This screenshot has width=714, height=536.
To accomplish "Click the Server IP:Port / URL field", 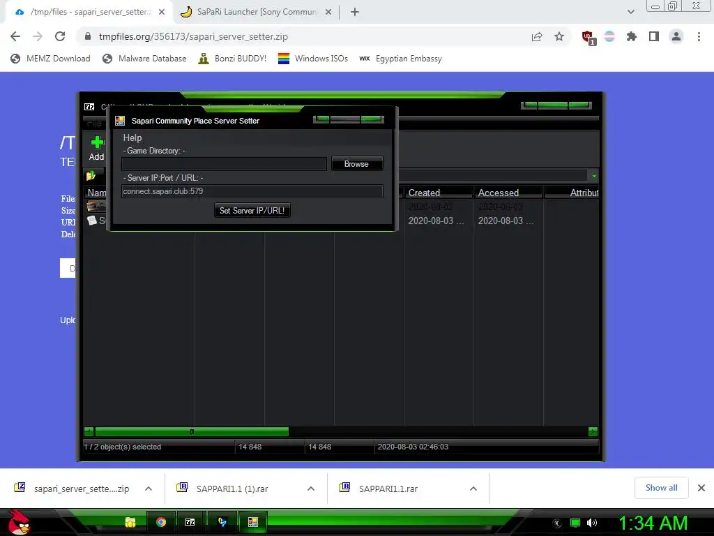I will (x=252, y=191).
